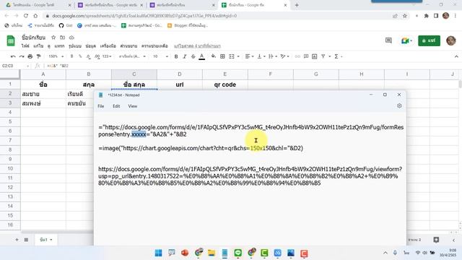Open the Explore button in Sheets

coord(436,240)
